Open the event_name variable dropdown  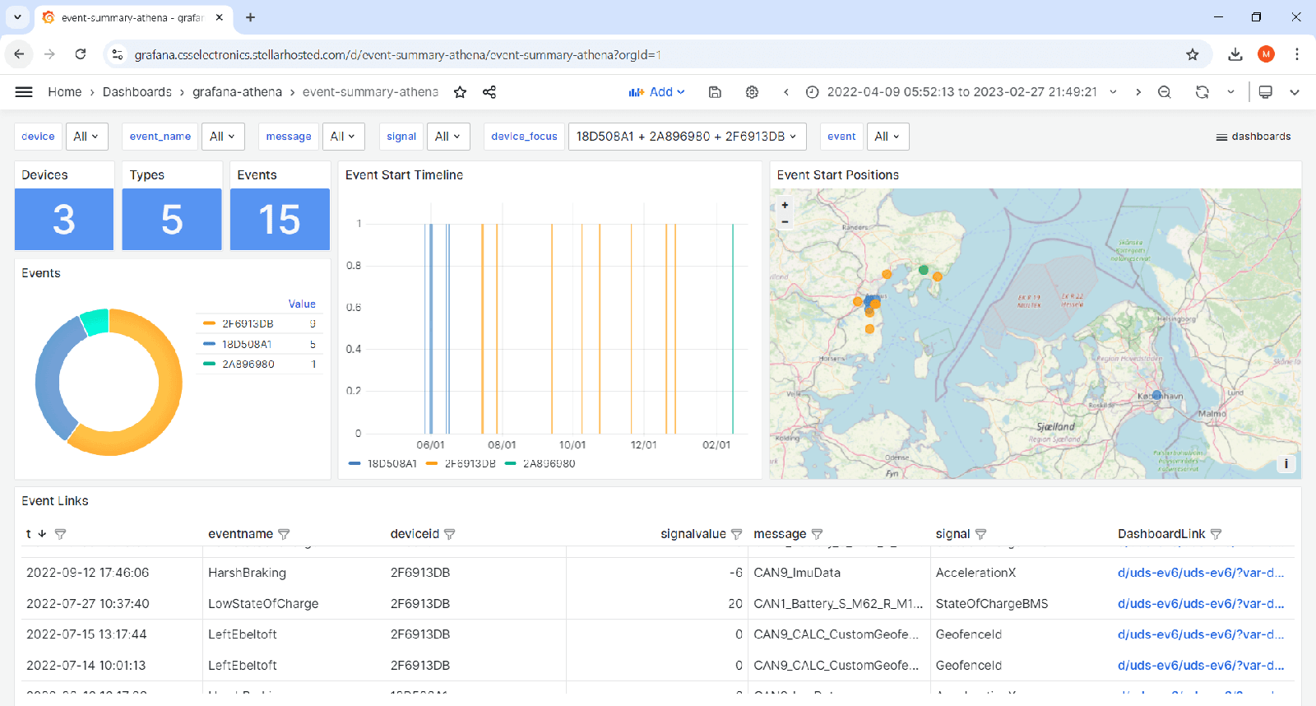[222, 137]
